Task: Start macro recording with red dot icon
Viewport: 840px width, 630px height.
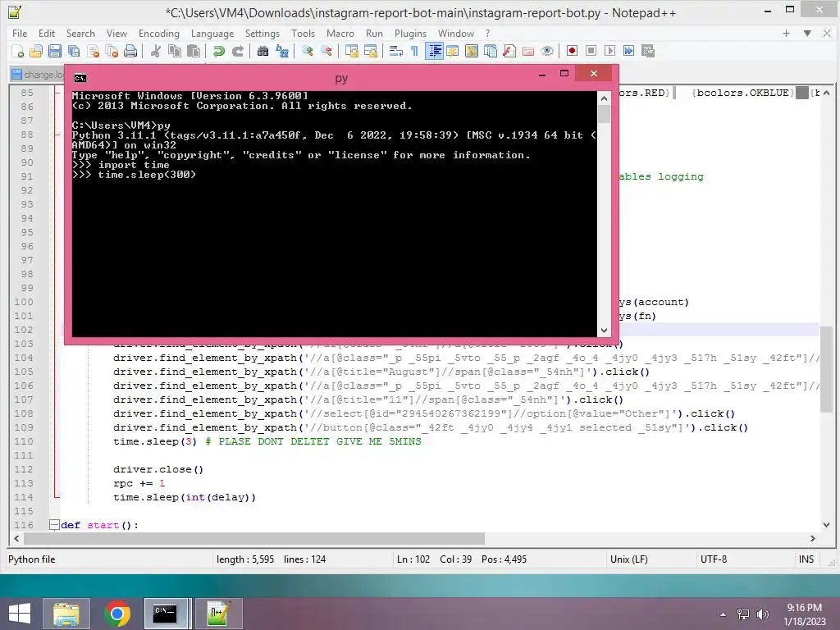Action: [x=572, y=51]
